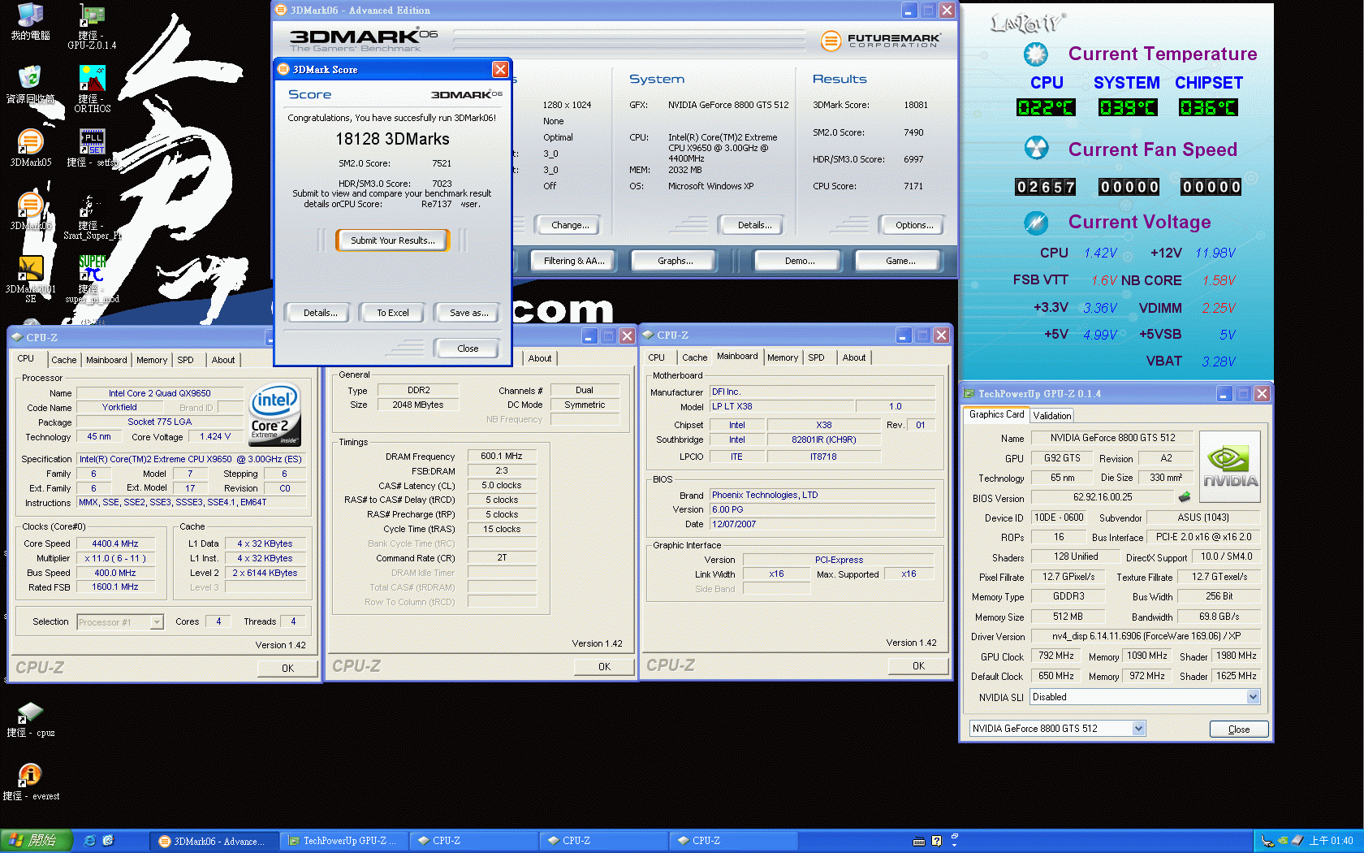Select the 3DMark06 taskbar button
The height and width of the screenshot is (853, 1364).
click(214, 841)
